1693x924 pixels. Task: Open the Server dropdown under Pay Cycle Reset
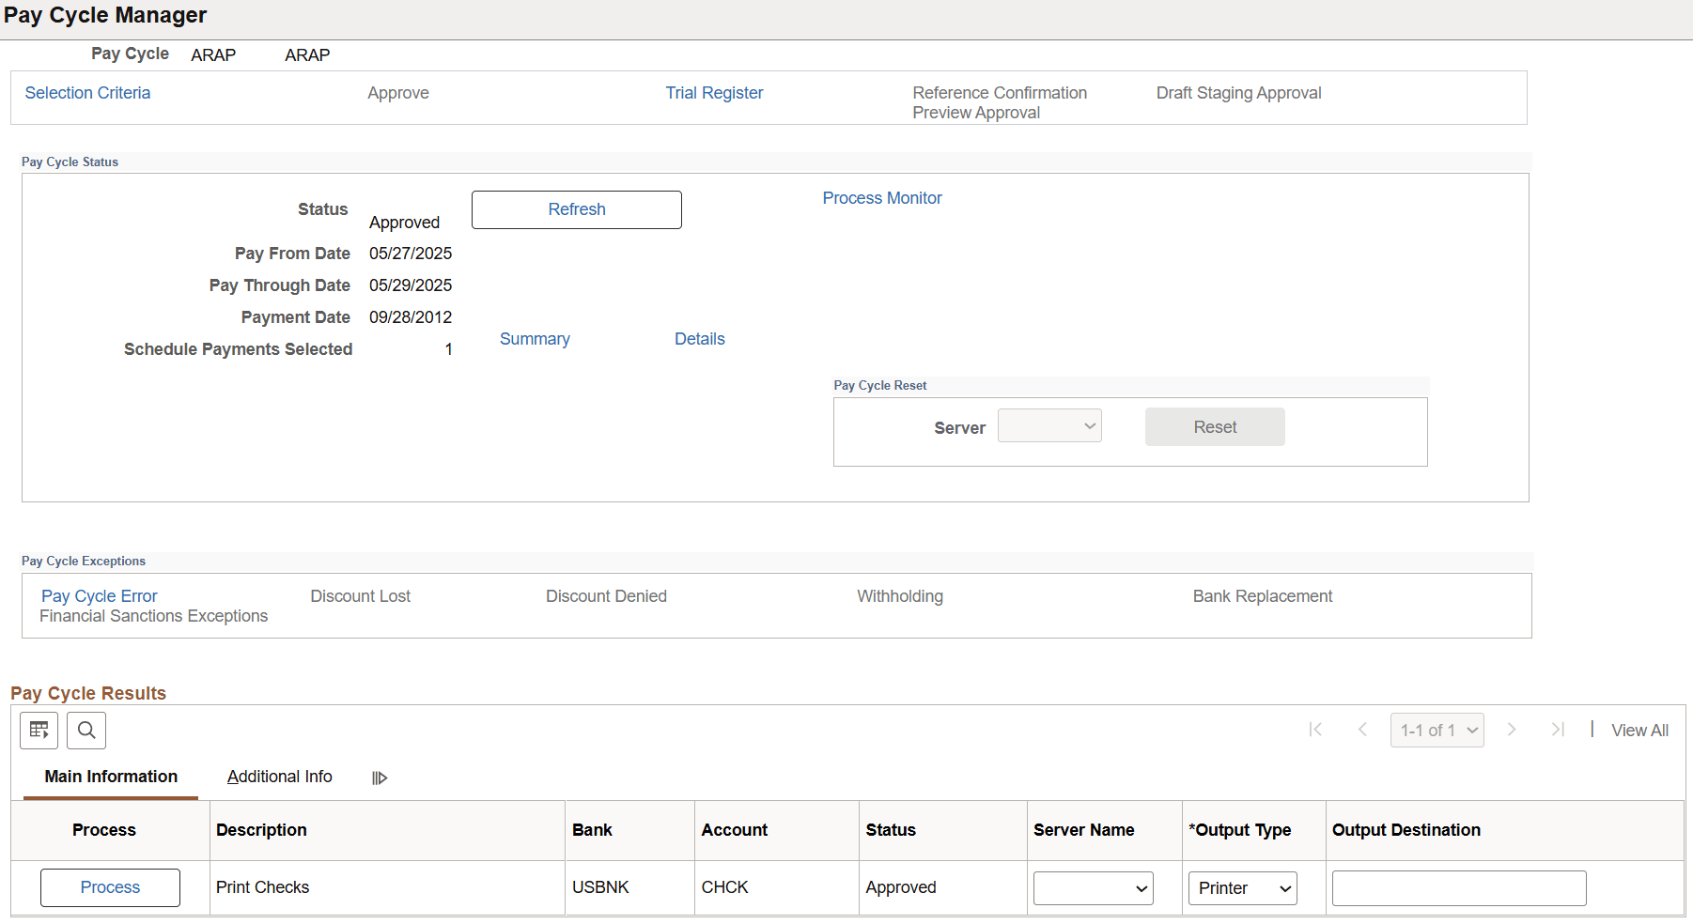click(x=1049, y=425)
